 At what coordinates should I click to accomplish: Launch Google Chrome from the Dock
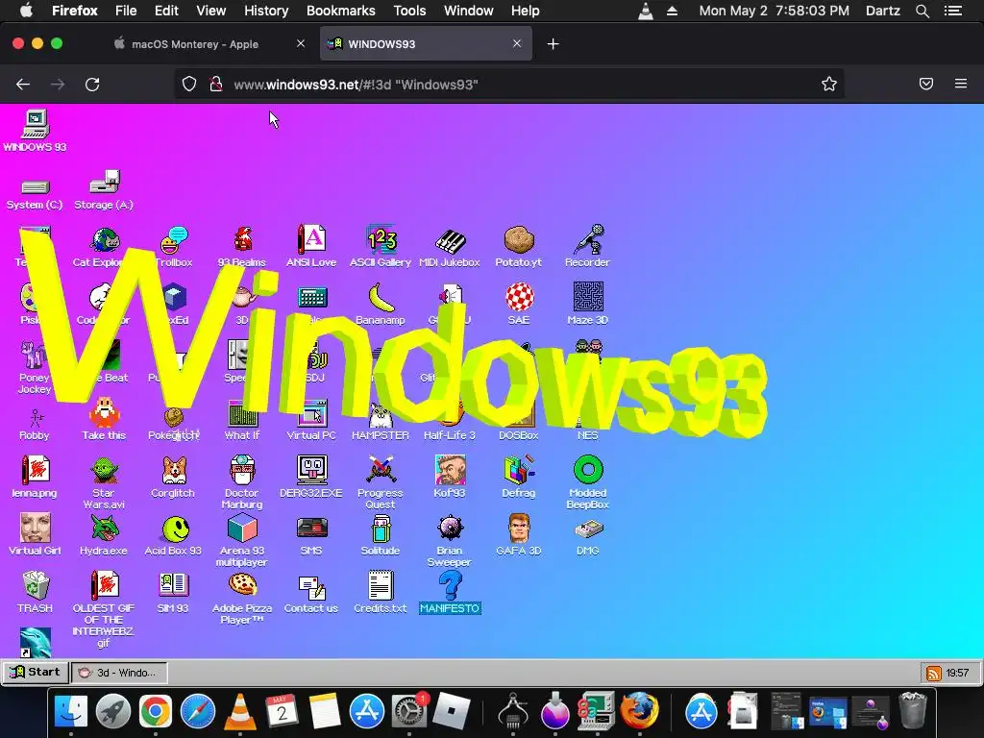[155, 712]
